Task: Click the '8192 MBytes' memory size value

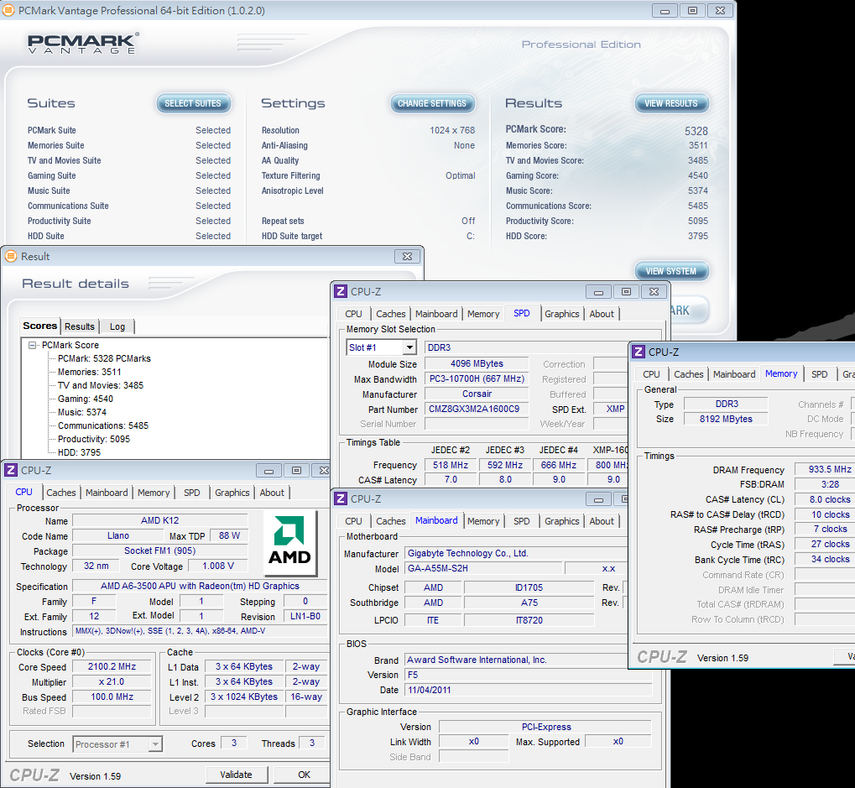Action: (726, 419)
